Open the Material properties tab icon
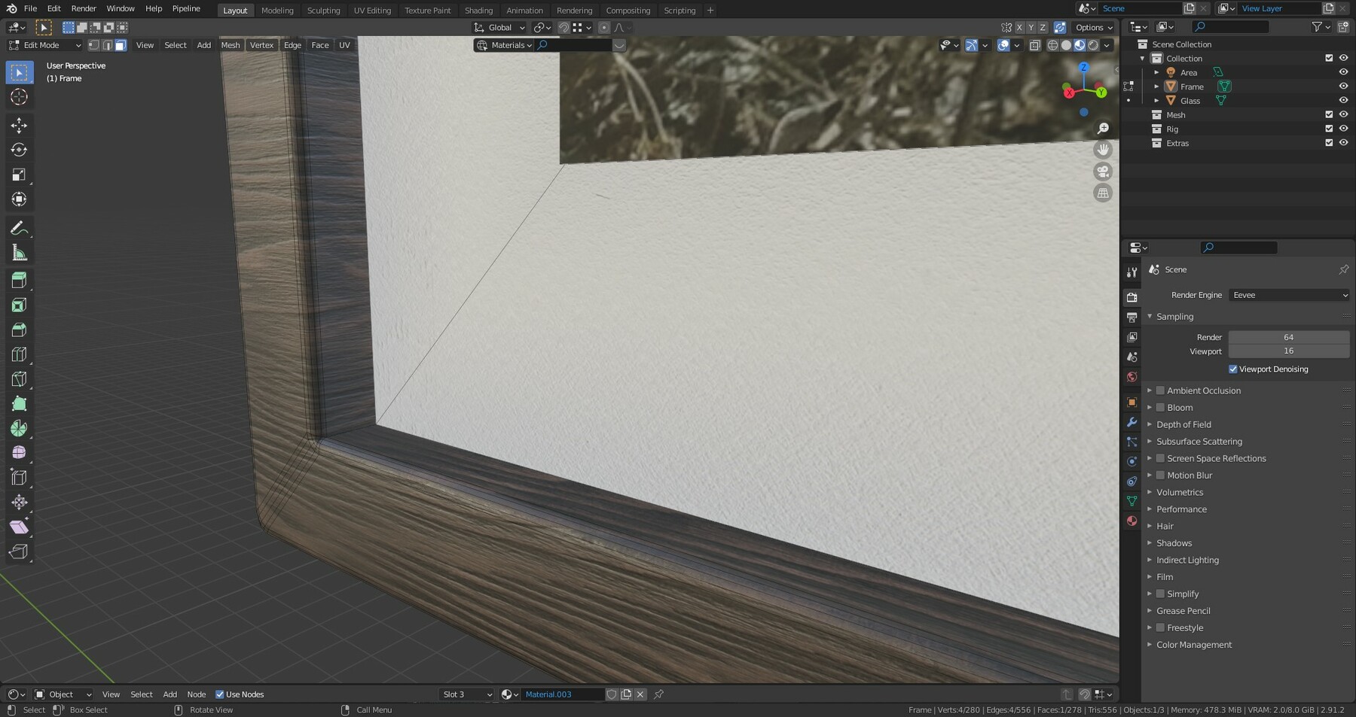Viewport: 1356px width, 717px height. click(1132, 521)
